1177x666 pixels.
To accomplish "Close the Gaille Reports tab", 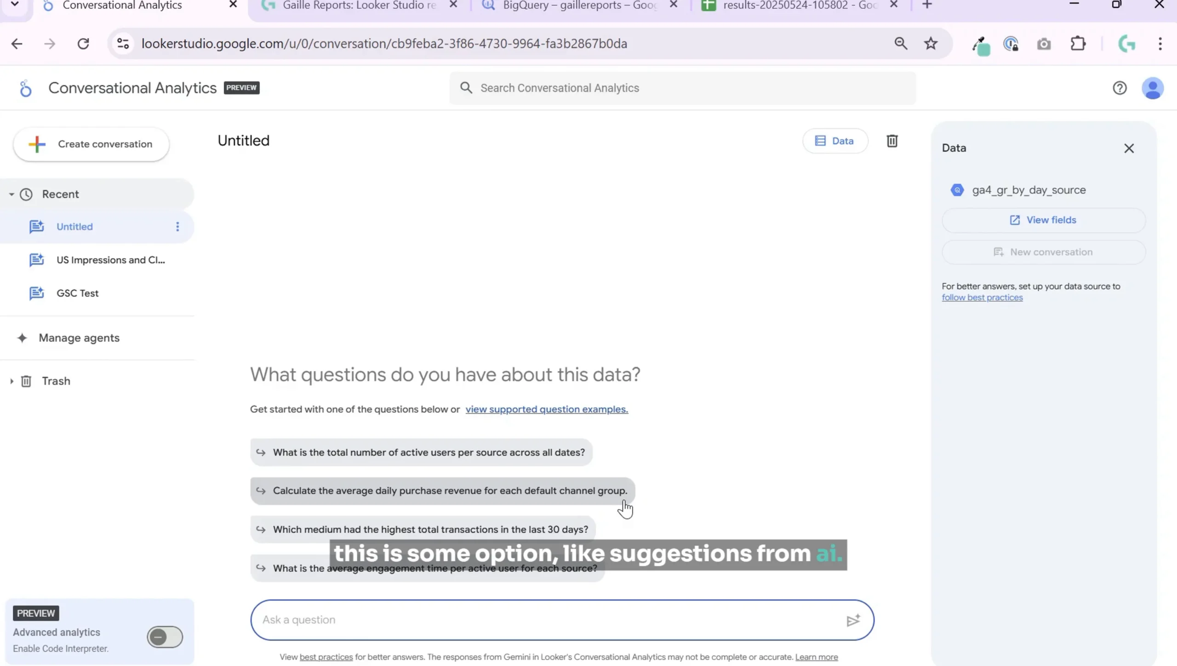I will (453, 5).
